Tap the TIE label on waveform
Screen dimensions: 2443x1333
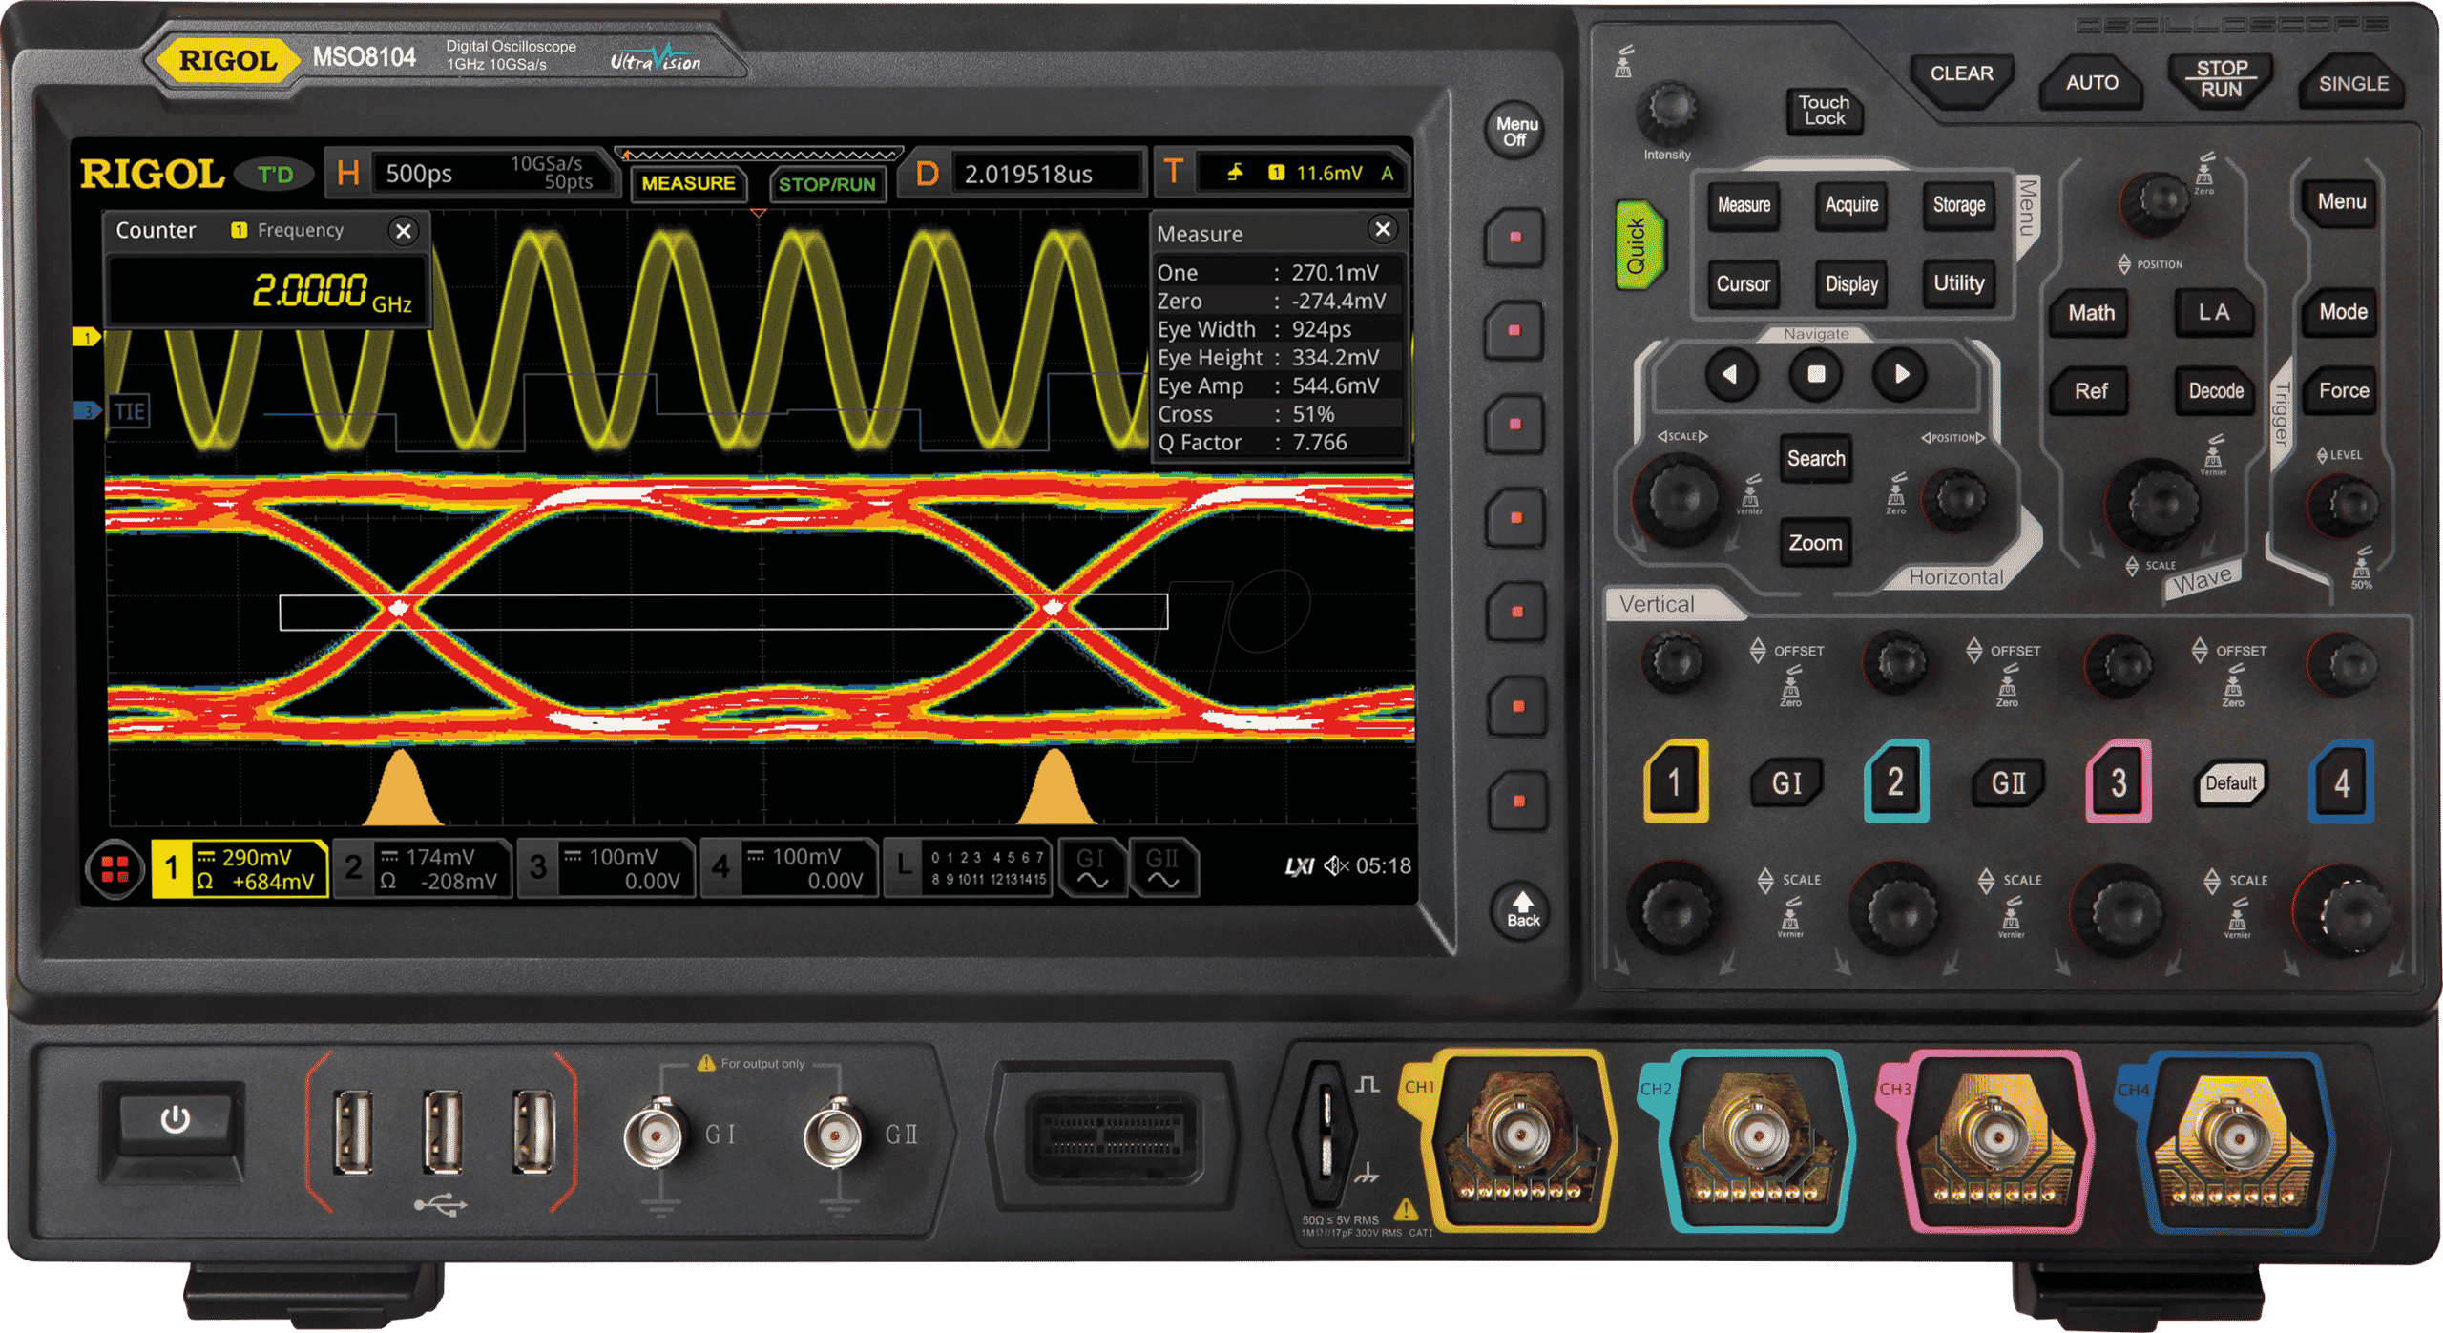pyautogui.click(x=129, y=412)
